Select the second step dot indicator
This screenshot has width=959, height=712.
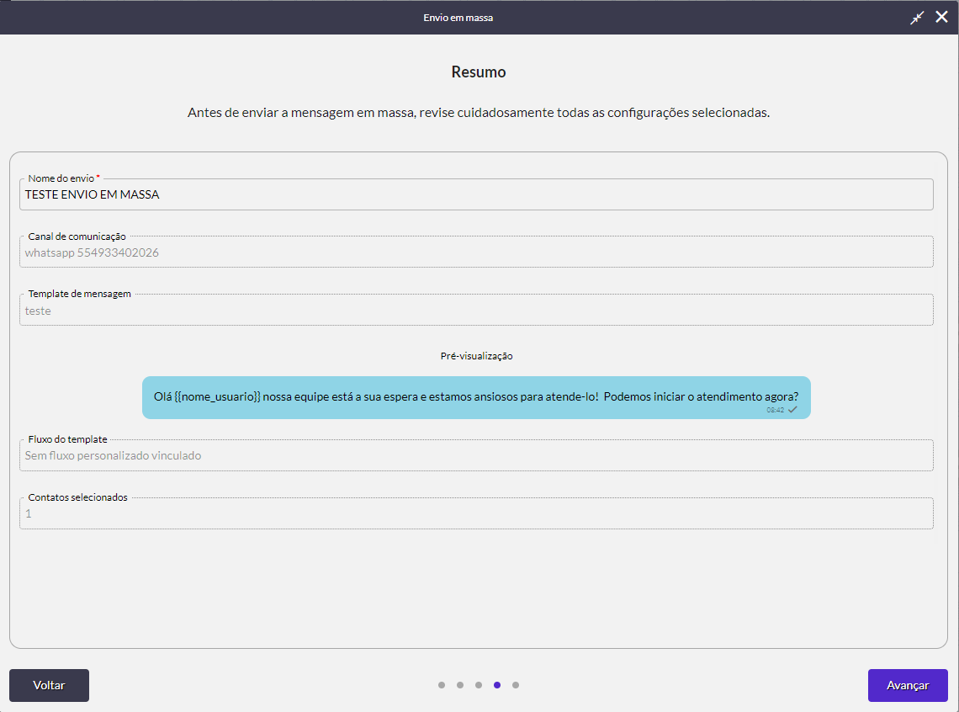click(x=460, y=685)
